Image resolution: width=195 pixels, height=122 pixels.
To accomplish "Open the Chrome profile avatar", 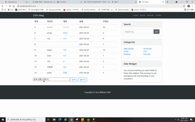I will [x=188, y=6].
